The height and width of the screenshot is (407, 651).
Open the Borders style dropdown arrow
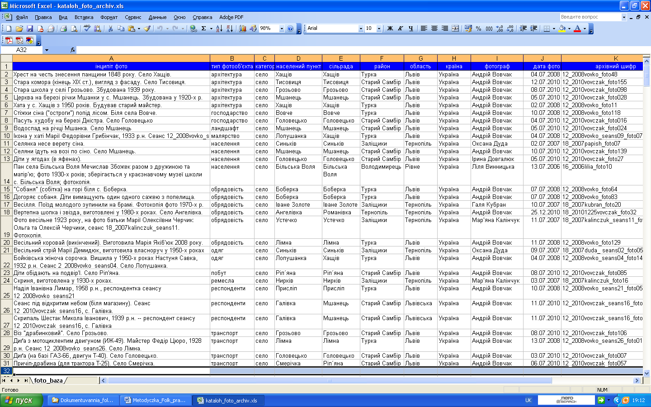pos(554,28)
